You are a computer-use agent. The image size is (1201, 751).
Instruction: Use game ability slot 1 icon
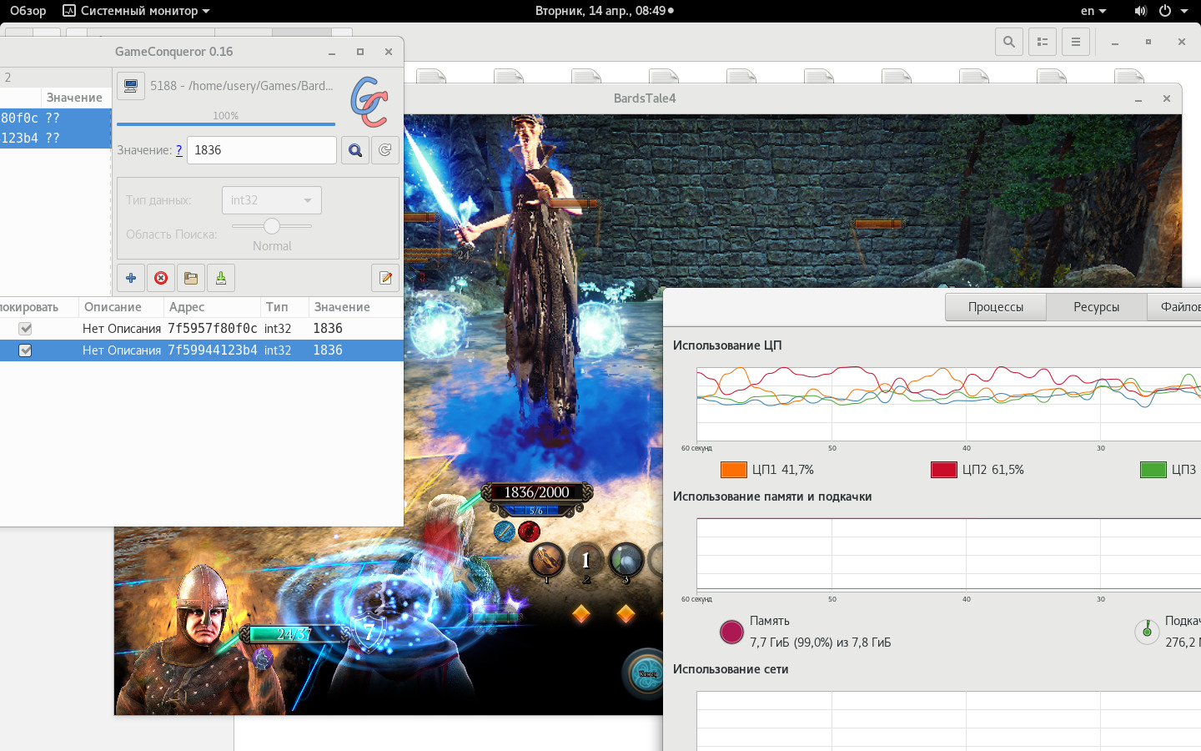[547, 561]
